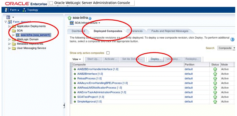
Task: Open SOATestProject1 [1.0] composite
Action: [x=91, y=97]
